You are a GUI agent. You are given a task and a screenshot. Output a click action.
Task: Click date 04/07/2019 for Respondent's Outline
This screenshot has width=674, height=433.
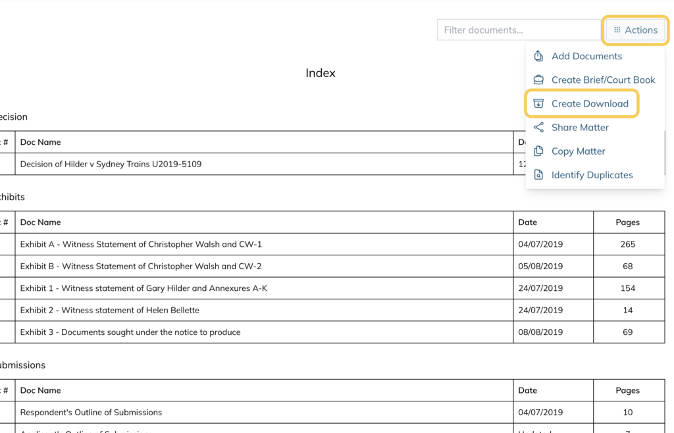[x=540, y=413]
